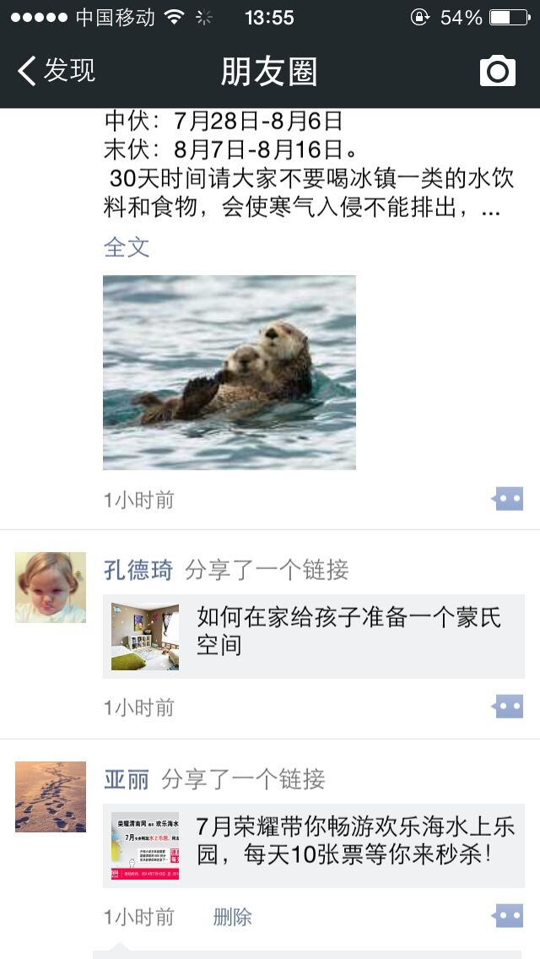Open comment menu icon for 亚丽's post
540x959 pixels.
pyautogui.click(x=507, y=916)
